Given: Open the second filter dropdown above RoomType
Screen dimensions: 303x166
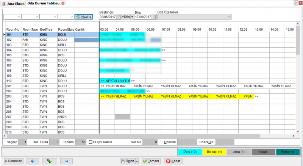Looking at the screenshot, I should (x=37, y=17).
